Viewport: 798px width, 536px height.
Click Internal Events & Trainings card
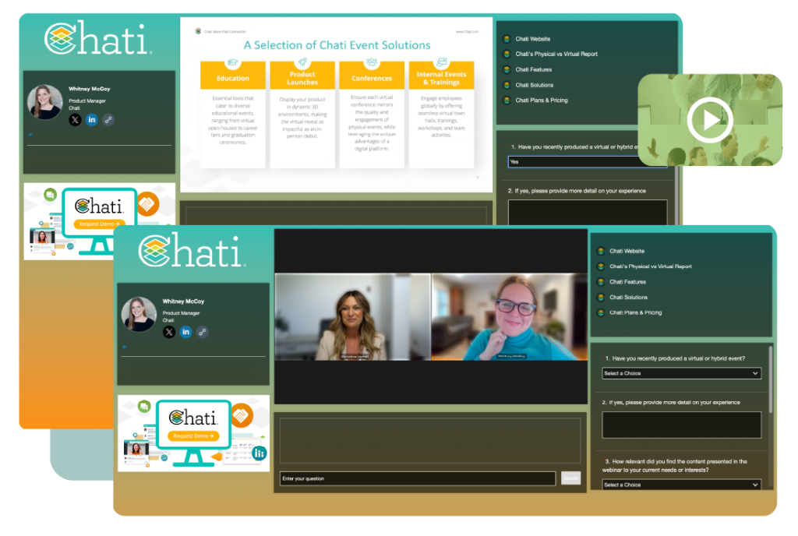click(x=441, y=115)
